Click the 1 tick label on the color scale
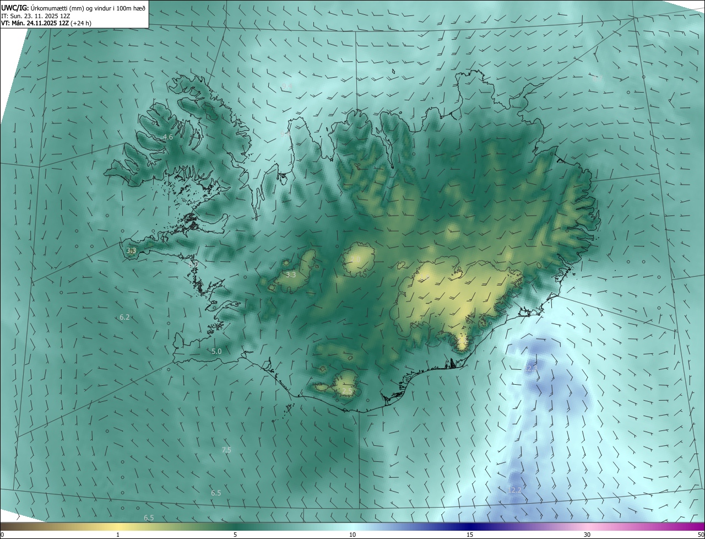This screenshot has width=705, height=539. (118, 535)
